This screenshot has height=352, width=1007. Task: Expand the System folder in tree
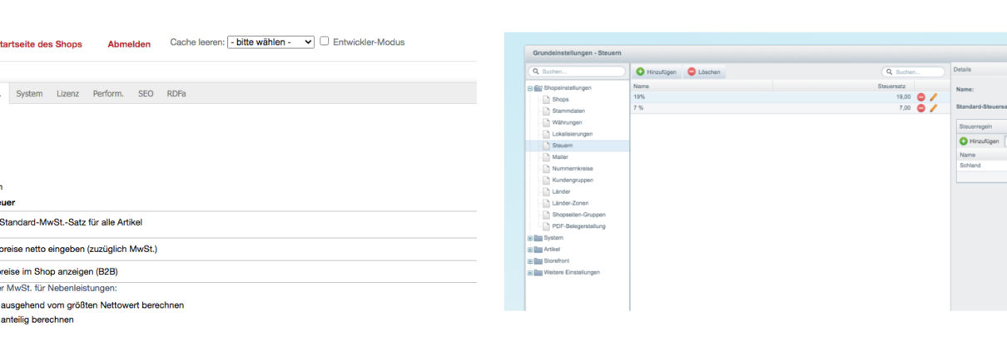(529, 238)
